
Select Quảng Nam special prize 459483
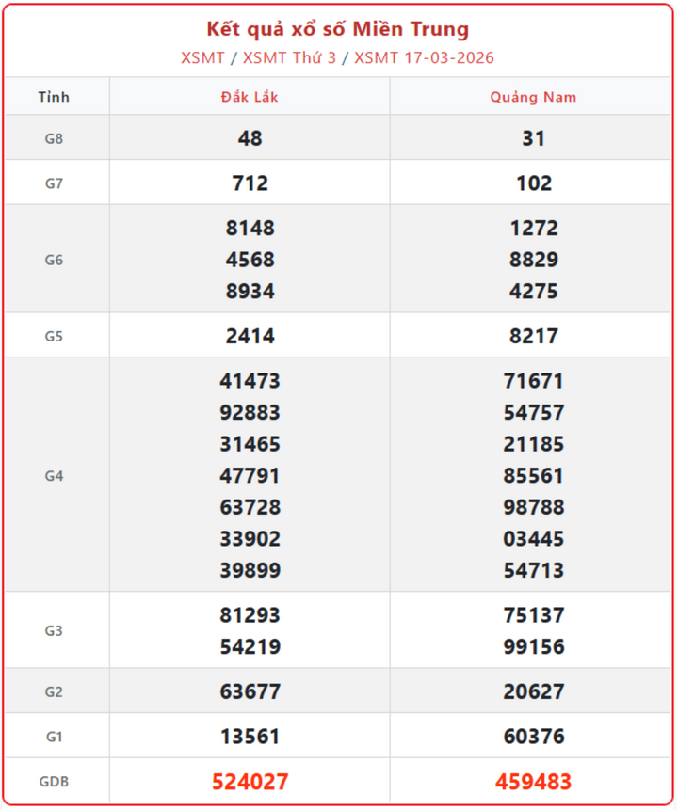[533, 782]
